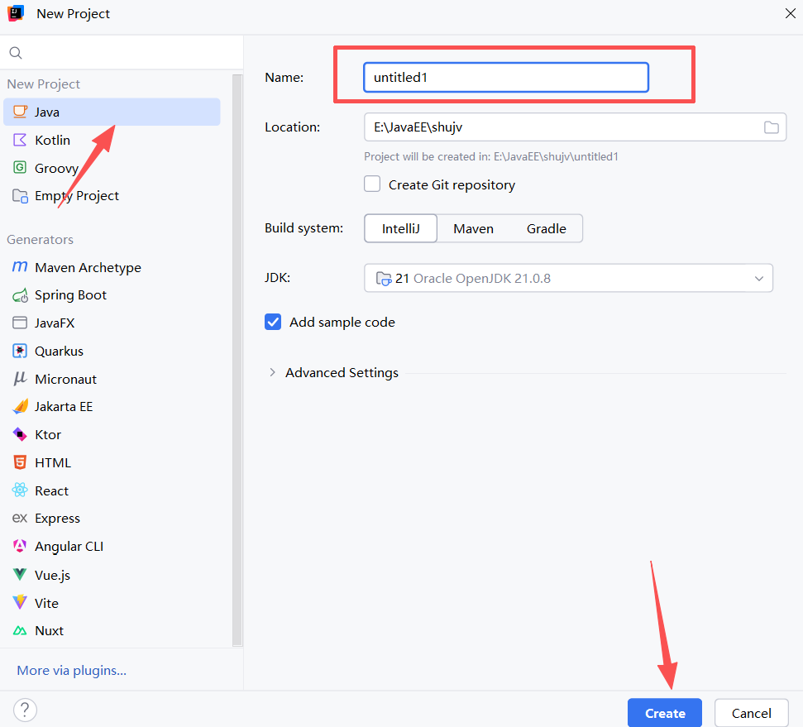Select Java project type
This screenshot has height=727, width=803.
coord(112,112)
